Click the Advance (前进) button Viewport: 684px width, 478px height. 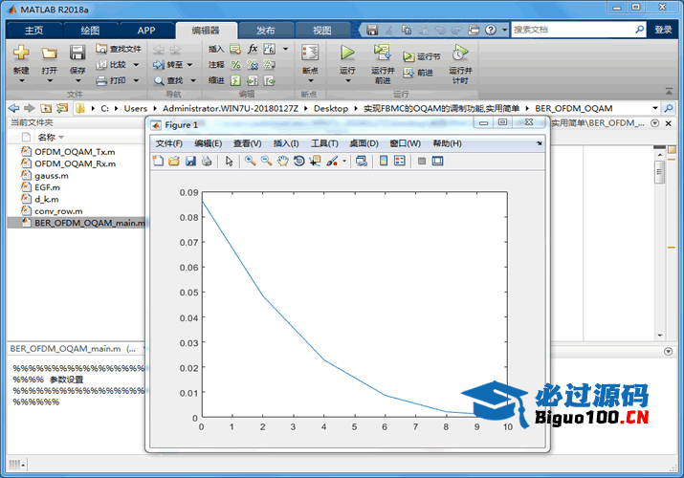pos(418,73)
